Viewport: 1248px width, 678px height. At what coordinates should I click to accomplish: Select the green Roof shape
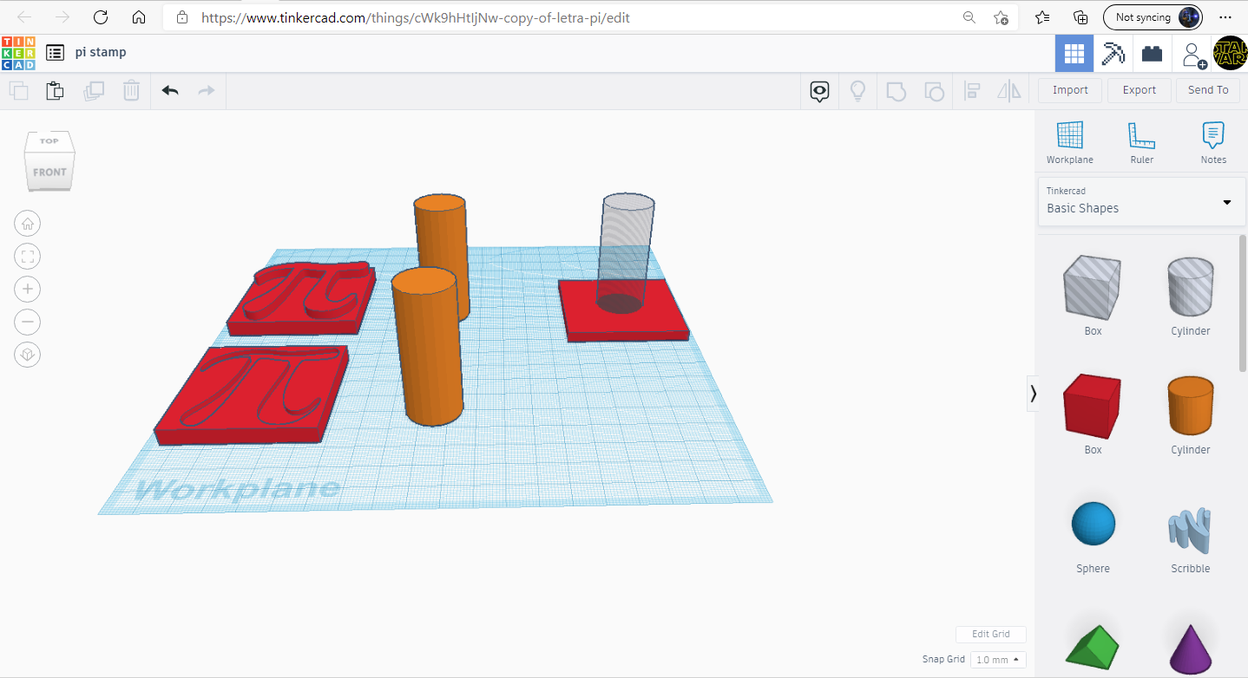tap(1093, 647)
